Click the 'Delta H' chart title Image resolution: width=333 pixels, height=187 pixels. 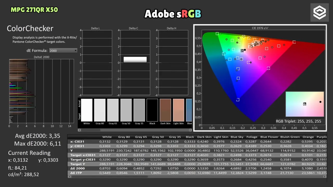171,28
